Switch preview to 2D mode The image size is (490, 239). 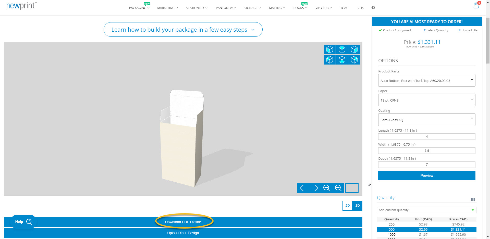pyautogui.click(x=347, y=206)
